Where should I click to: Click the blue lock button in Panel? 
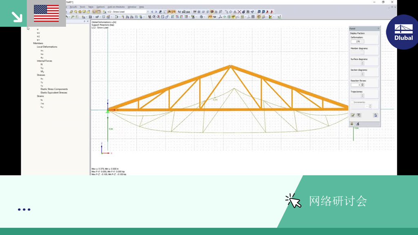(376, 115)
